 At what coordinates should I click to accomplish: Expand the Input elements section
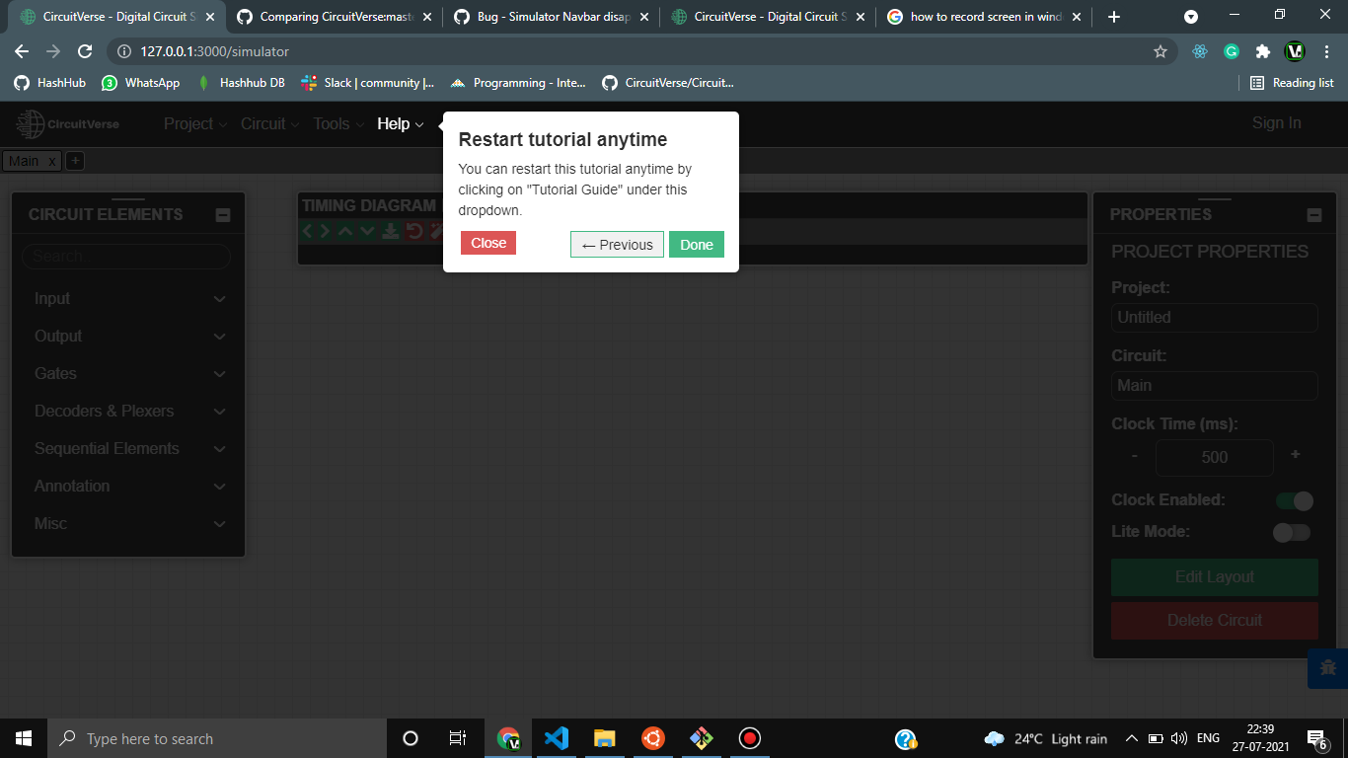coord(129,299)
